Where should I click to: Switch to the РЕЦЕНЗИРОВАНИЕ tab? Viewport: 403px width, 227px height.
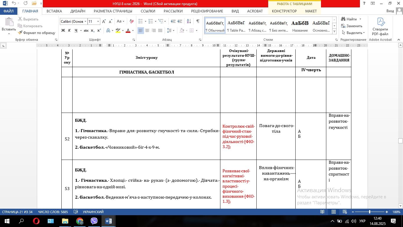[x=207, y=11]
